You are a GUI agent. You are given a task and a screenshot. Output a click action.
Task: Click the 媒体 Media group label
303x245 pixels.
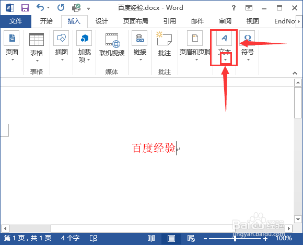(x=111, y=72)
